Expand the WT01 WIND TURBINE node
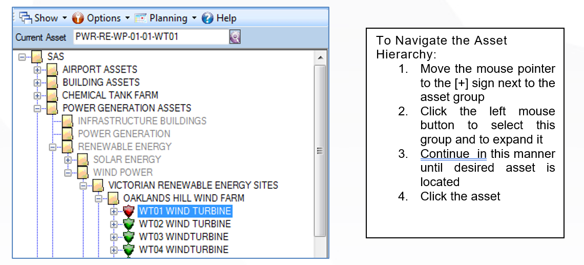Viewport: 584px width, 265px height. 114,211
